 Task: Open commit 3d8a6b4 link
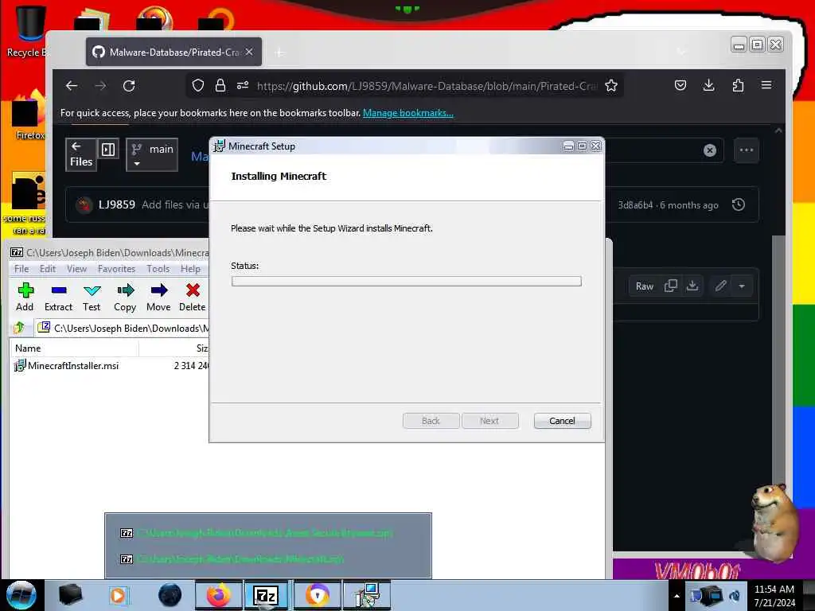635,205
